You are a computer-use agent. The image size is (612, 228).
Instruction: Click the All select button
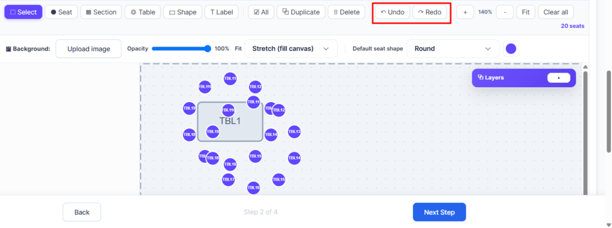coord(261,12)
